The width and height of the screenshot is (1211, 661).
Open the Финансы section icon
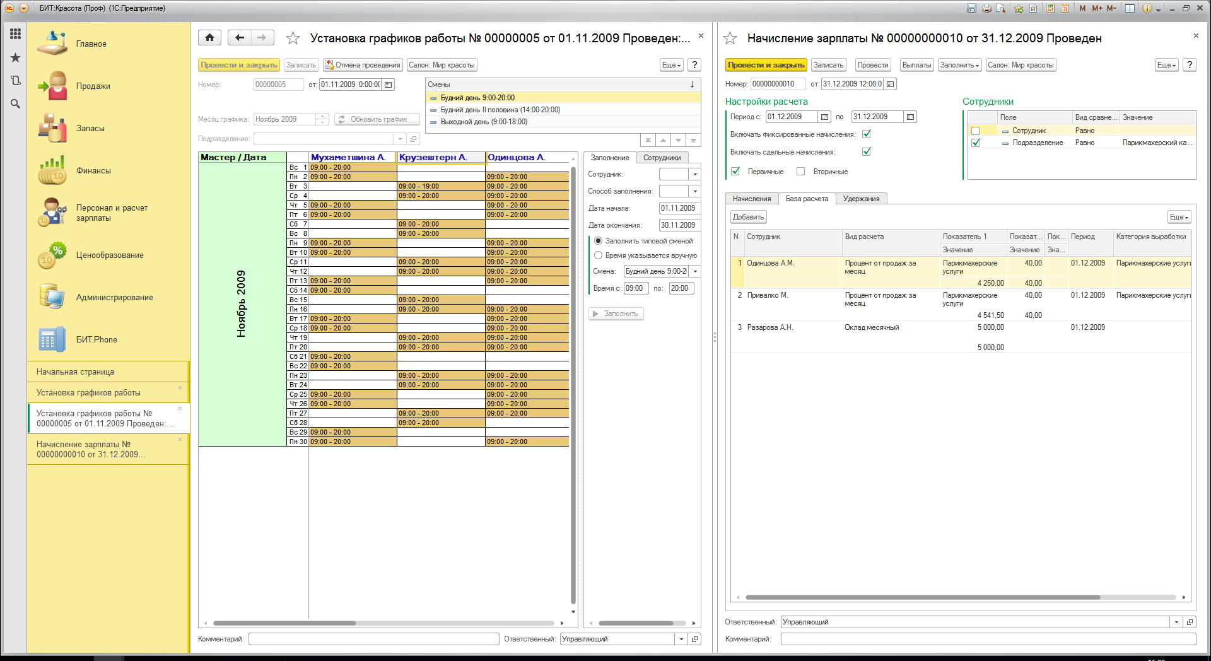tap(52, 171)
